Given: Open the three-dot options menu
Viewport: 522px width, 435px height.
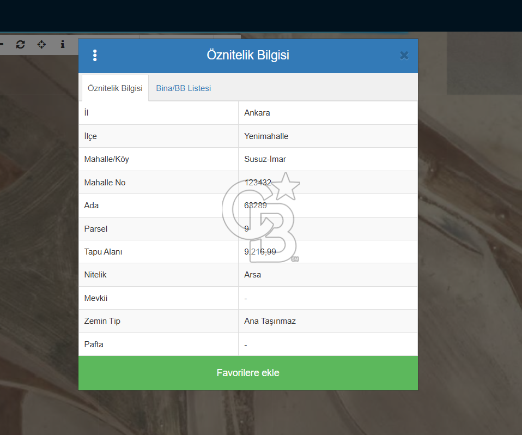Looking at the screenshot, I should click(95, 55).
